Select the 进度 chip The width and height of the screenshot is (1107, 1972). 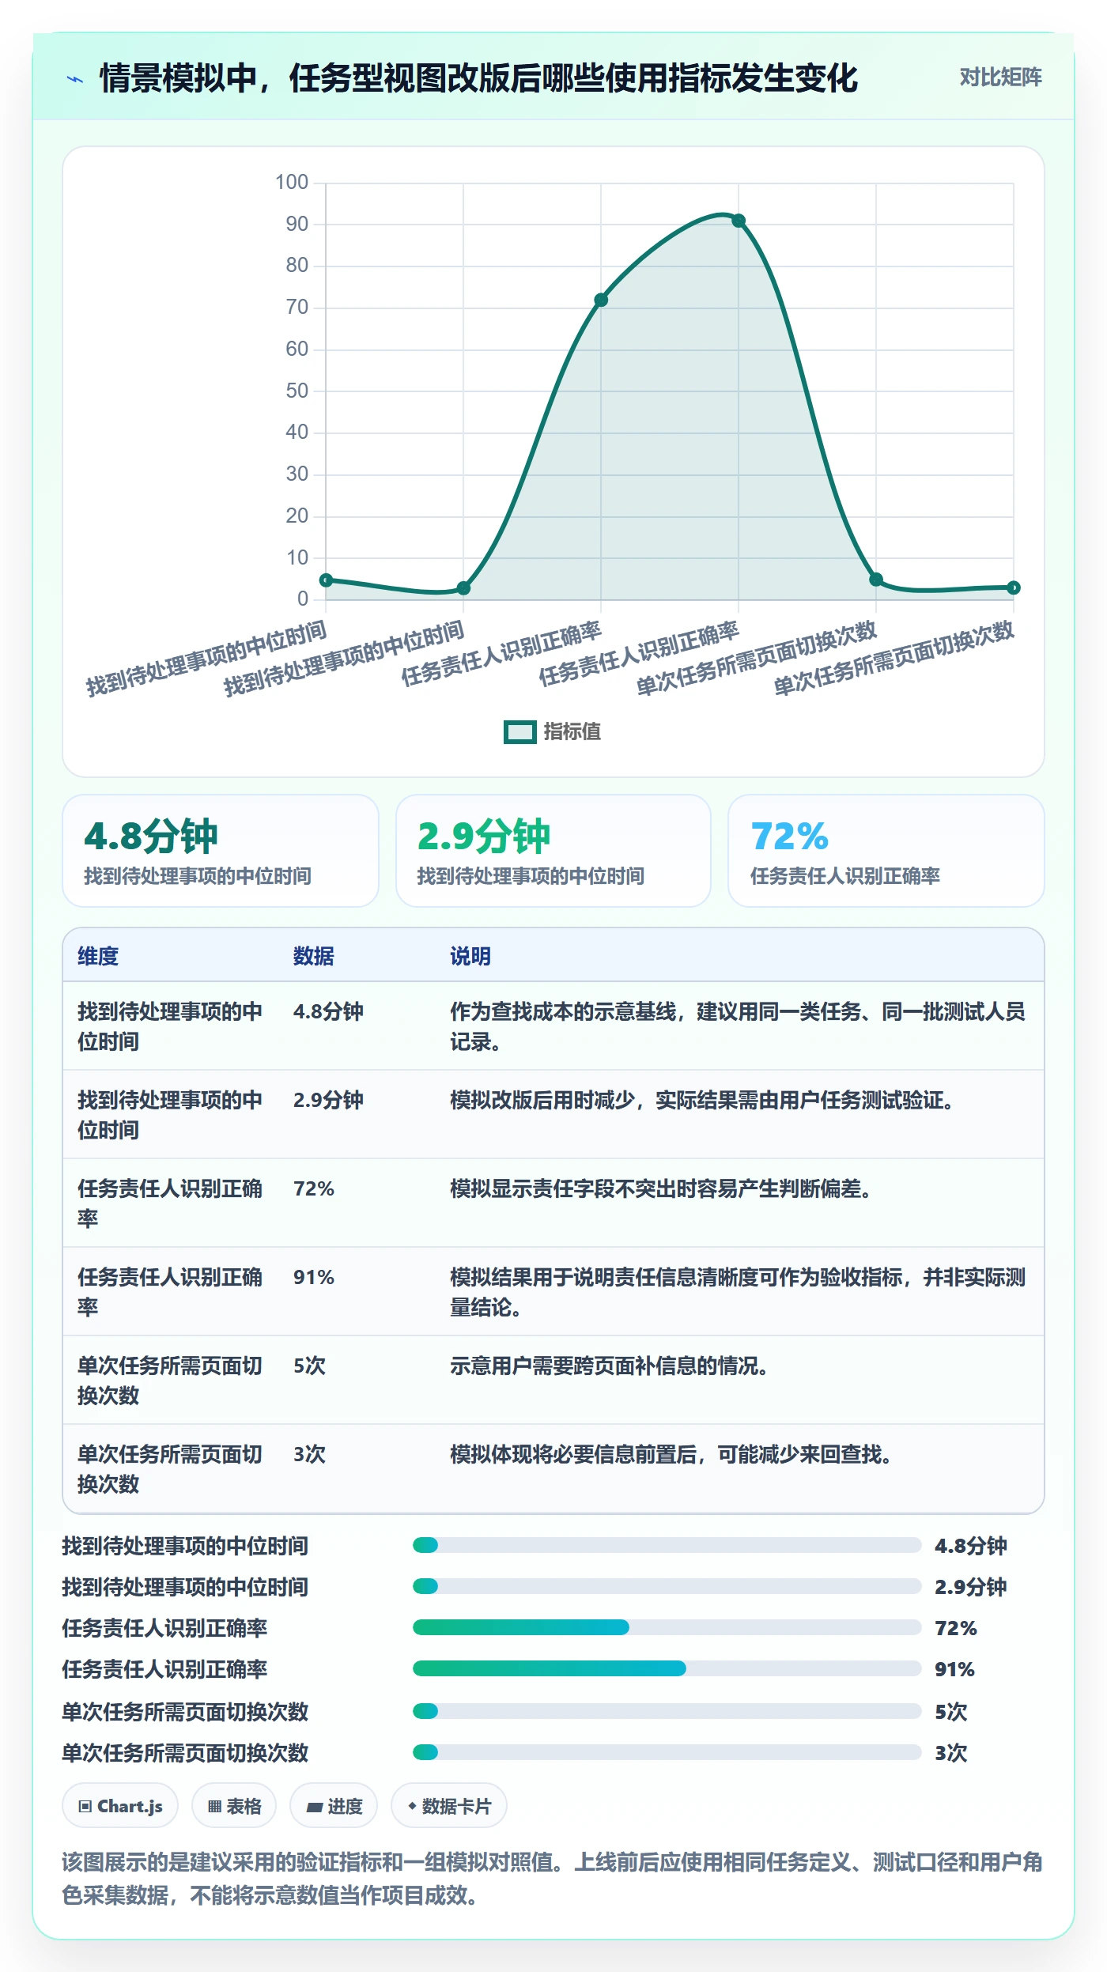tap(334, 1806)
